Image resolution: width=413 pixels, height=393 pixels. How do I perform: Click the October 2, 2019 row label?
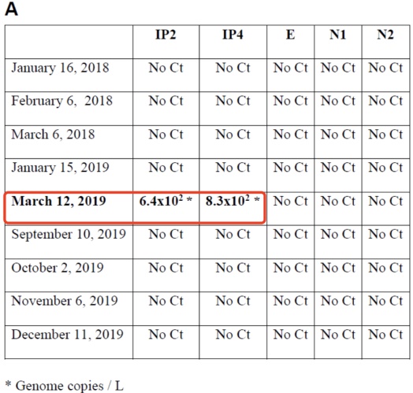click(58, 268)
